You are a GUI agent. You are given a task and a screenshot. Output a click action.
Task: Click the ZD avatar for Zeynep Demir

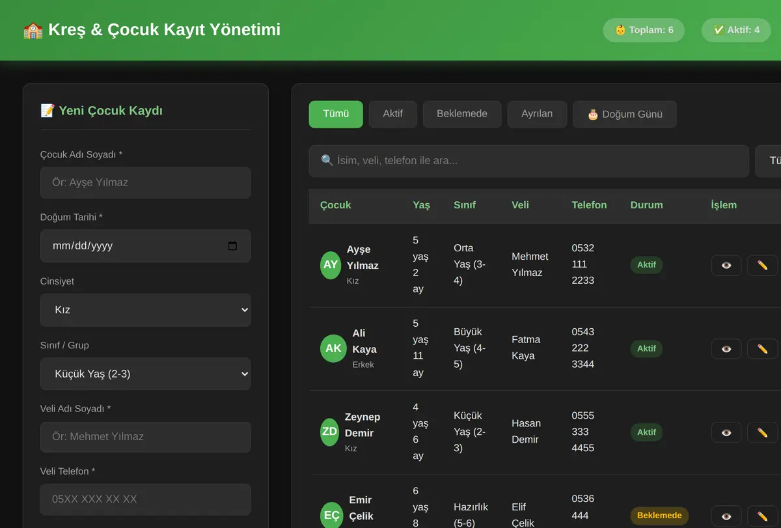point(330,432)
